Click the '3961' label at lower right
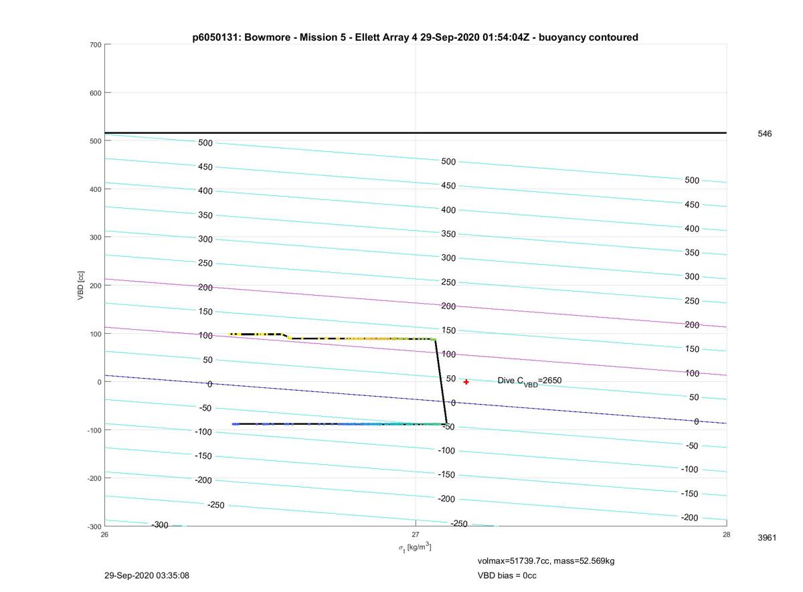Viewport: 803px width, 592px height. [767, 538]
